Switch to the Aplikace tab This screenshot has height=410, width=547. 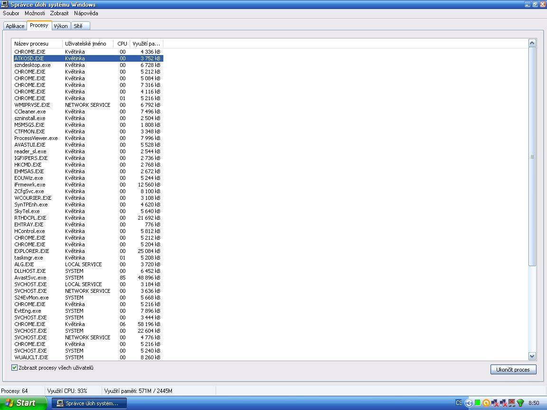click(15, 26)
